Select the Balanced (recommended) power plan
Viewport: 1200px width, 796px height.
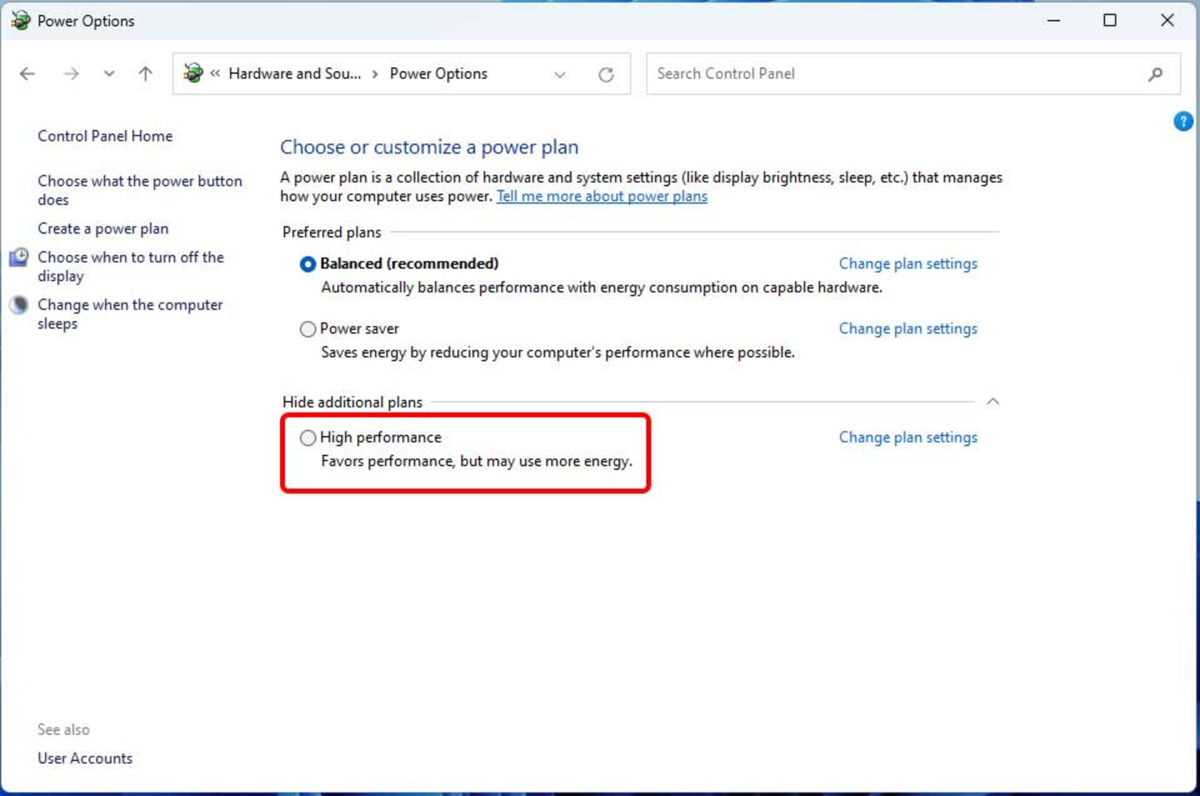(x=307, y=264)
